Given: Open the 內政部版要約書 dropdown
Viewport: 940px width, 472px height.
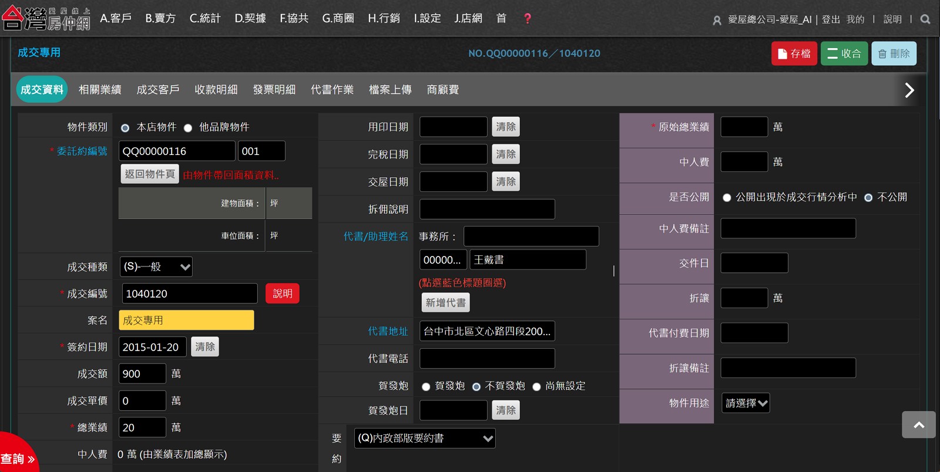Looking at the screenshot, I should pos(425,439).
